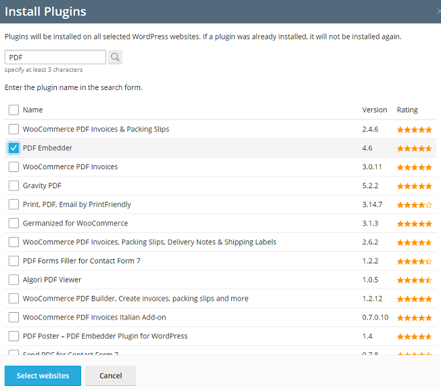Toggle the select-all Name checkbox
Viewport: 441px width, 390px height.
(x=14, y=110)
